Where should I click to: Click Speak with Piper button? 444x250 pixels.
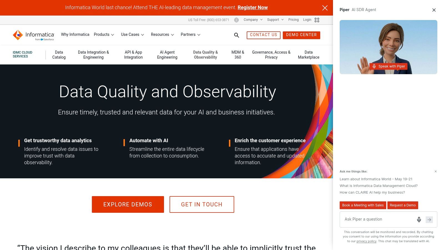click(x=389, y=66)
